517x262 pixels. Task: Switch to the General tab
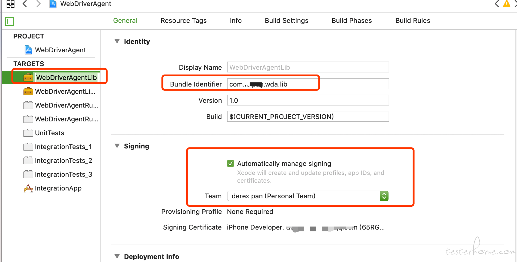pyautogui.click(x=125, y=20)
